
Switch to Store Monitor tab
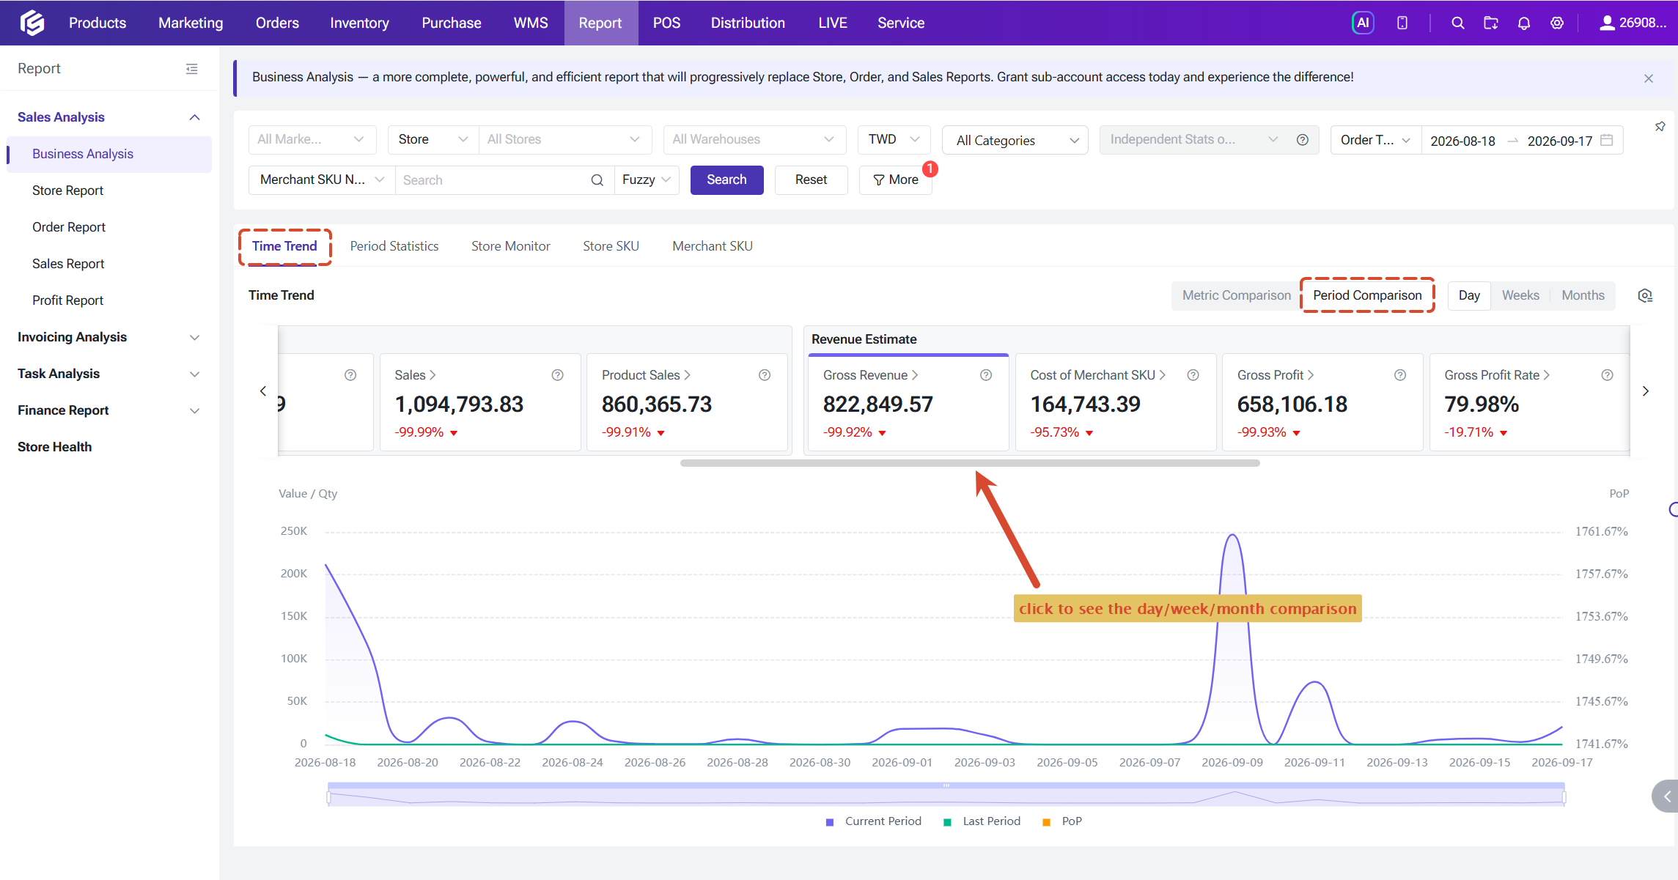510,246
